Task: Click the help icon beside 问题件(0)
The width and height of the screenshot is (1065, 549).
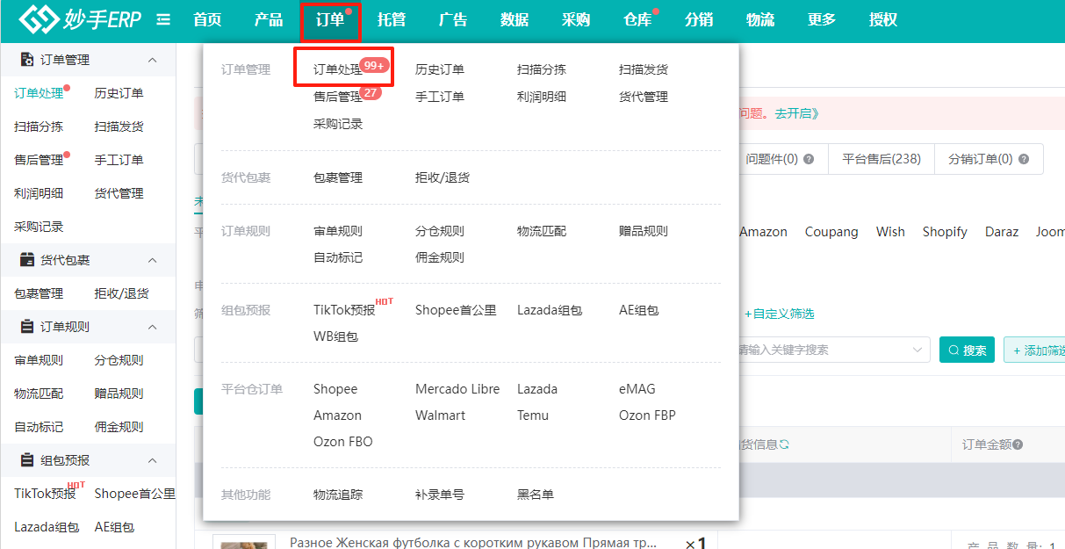Action: (809, 160)
